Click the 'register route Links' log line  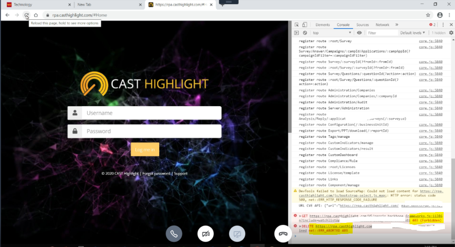pyautogui.click(x=318, y=179)
